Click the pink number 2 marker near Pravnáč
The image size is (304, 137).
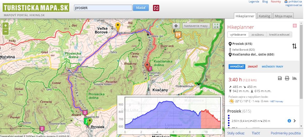click(42, 128)
